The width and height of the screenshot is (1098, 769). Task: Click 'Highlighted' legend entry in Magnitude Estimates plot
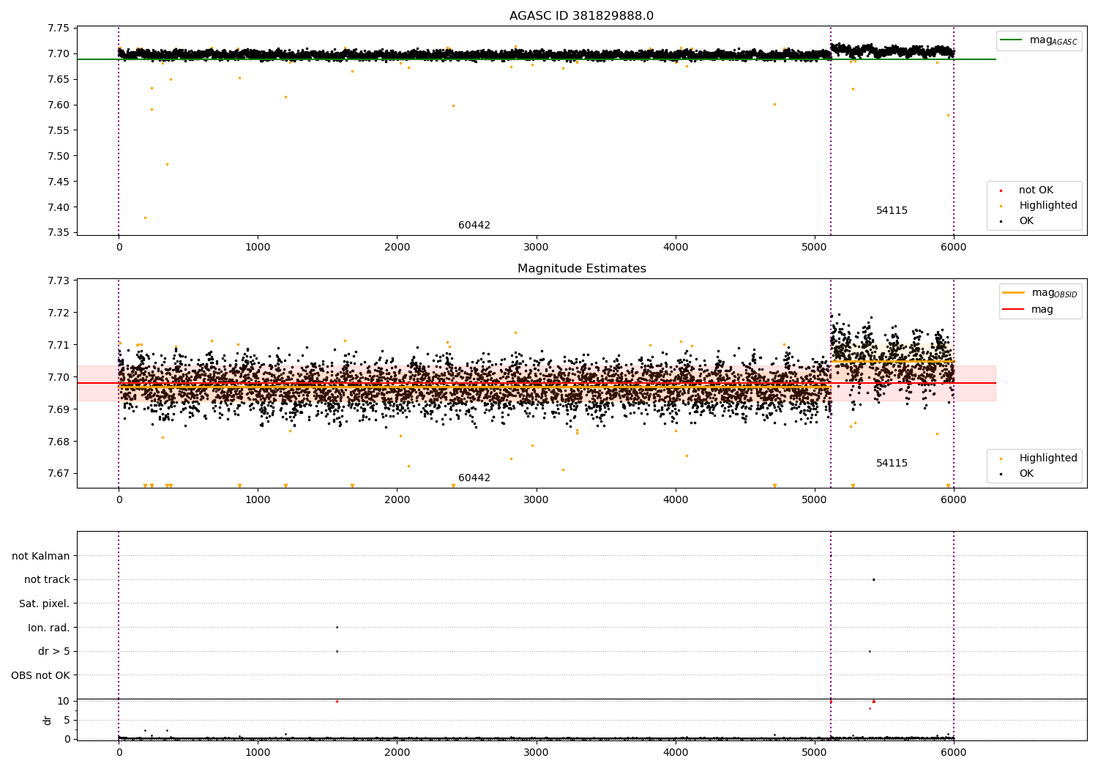[x=1039, y=458]
